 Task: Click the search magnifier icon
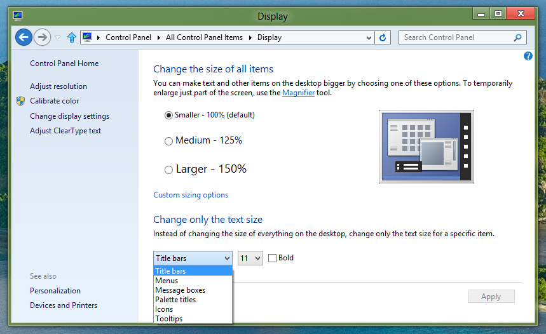click(x=517, y=37)
